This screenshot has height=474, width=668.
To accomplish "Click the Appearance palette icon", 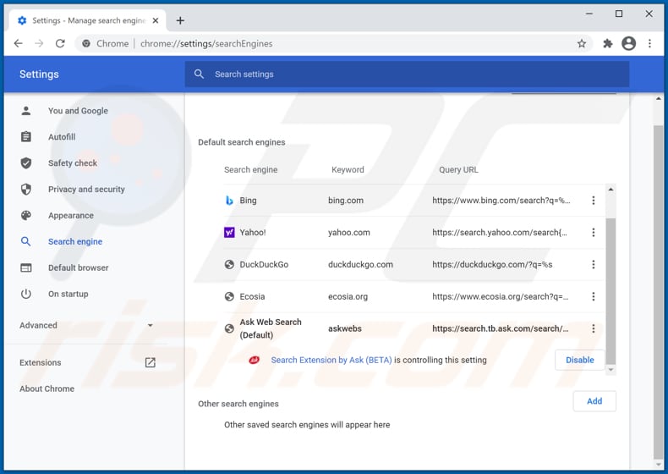I will 26,216.
